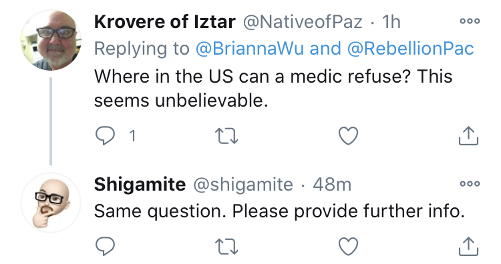501x264 pixels.
Task: Reply to Krovere of Iztar's tweet
Action: click(x=105, y=136)
